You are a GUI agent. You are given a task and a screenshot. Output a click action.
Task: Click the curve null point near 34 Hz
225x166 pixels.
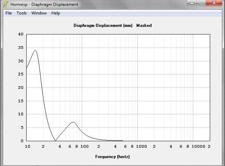click(x=56, y=141)
